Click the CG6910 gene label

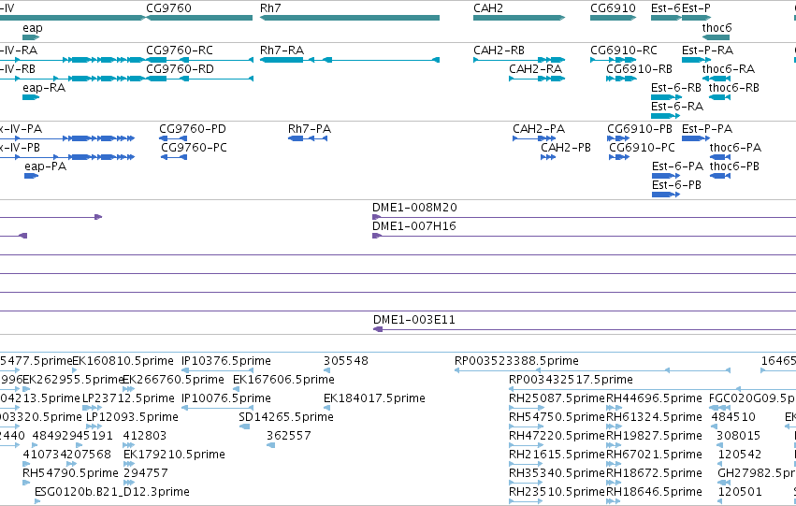coord(613,8)
